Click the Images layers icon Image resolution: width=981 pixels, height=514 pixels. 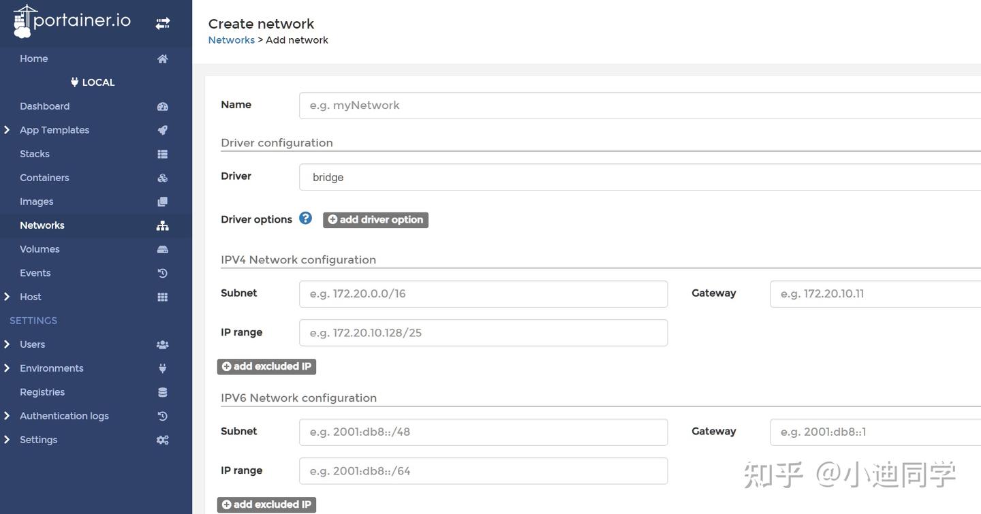(x=162, y=201)
